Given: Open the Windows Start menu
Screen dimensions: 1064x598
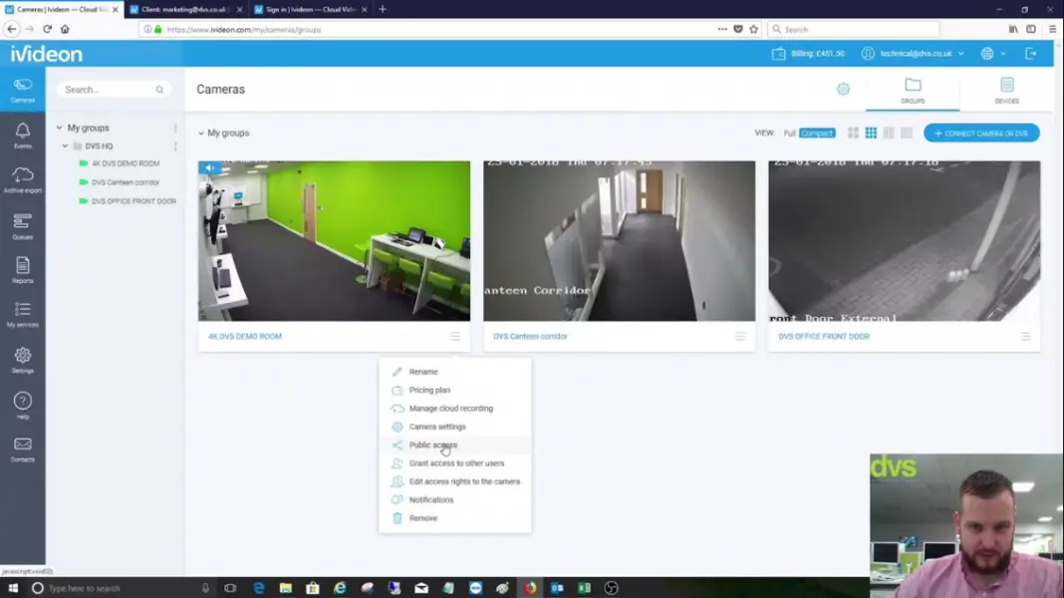Looking at the screenshot, I should pos(13,588).
